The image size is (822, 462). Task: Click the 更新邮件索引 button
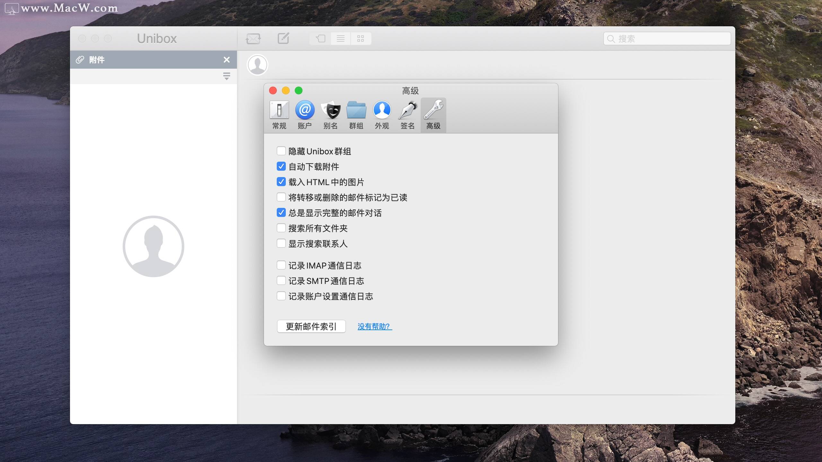click(x=311, y=326)
